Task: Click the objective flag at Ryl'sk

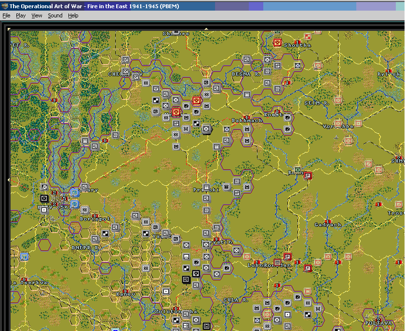Action: point(388,71)
